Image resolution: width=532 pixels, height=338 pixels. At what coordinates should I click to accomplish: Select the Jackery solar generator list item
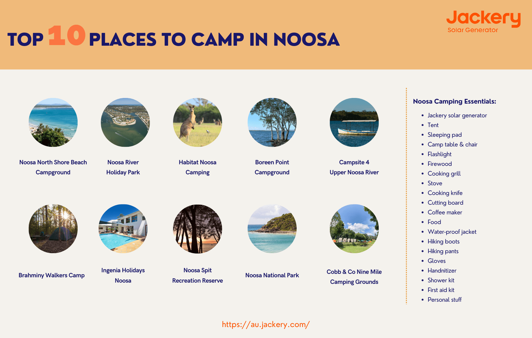click(457, 115)
